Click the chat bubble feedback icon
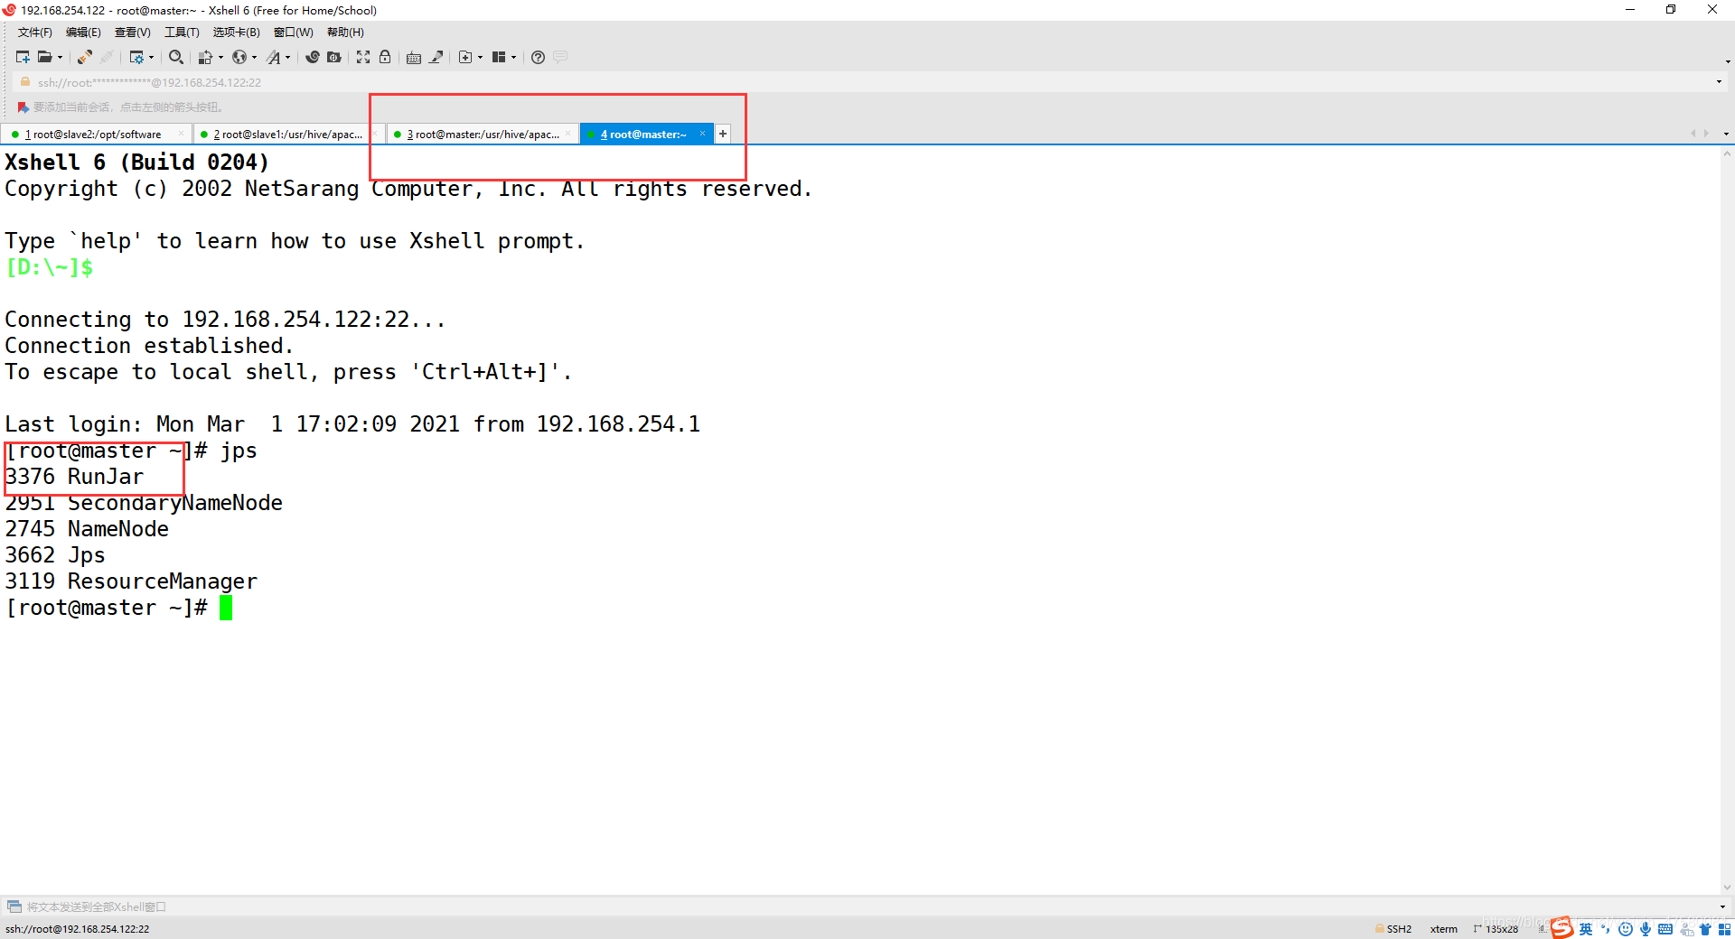 point(560,57)
